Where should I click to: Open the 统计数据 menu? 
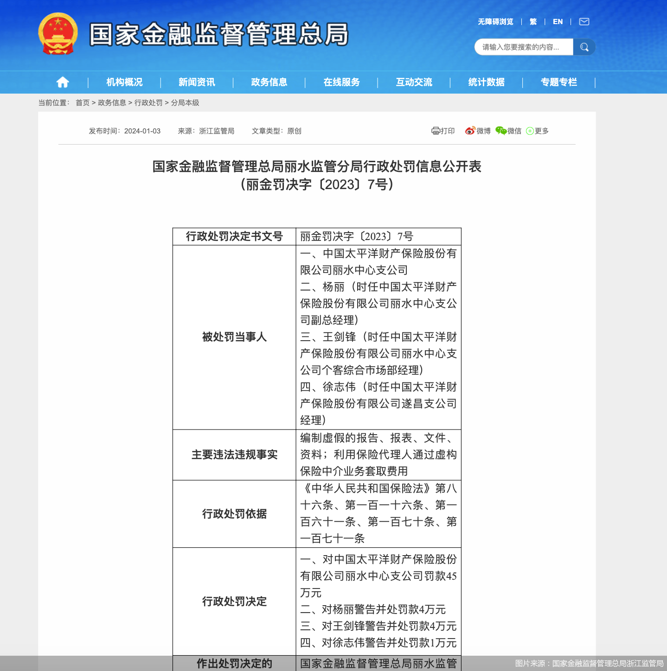[x=487, y=82]
